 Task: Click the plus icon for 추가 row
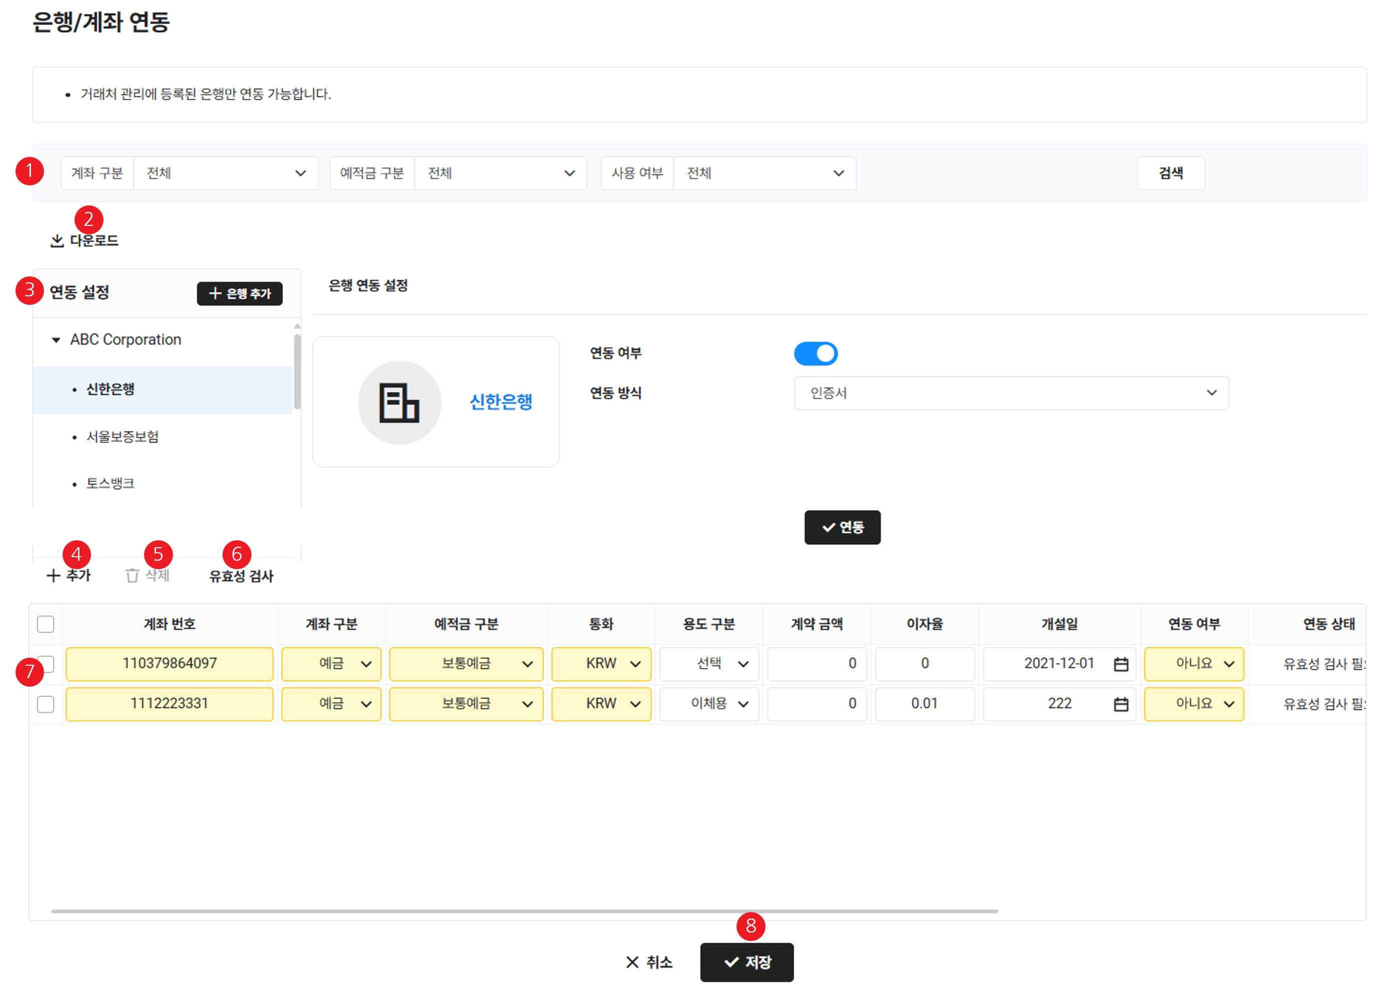coord(53,576)
